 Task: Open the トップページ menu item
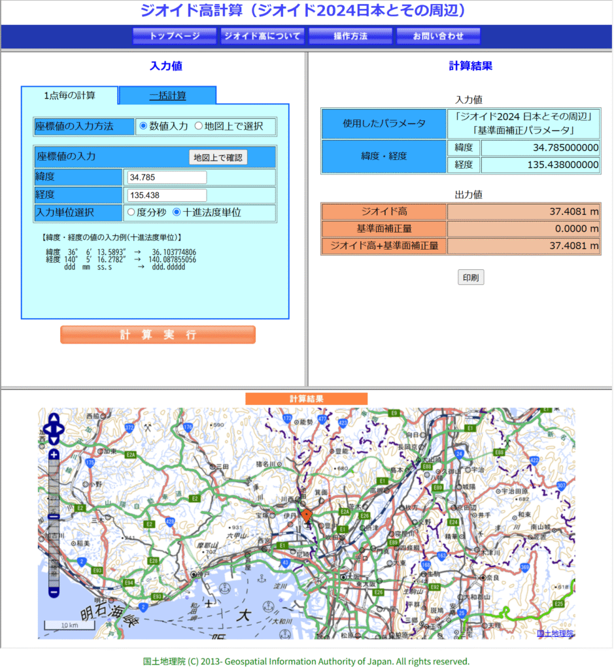(175, 36)
